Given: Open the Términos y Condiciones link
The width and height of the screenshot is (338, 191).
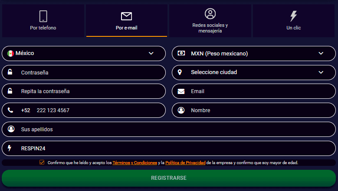Looking at the screenshot, I should [x=135, y=163].
